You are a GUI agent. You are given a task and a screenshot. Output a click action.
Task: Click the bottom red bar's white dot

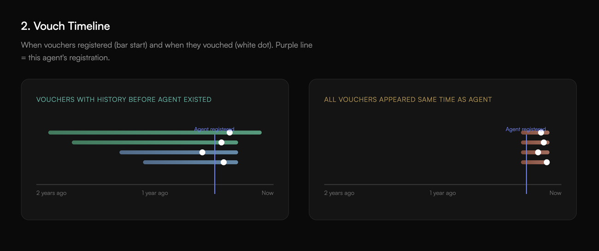tap(546, 162)
